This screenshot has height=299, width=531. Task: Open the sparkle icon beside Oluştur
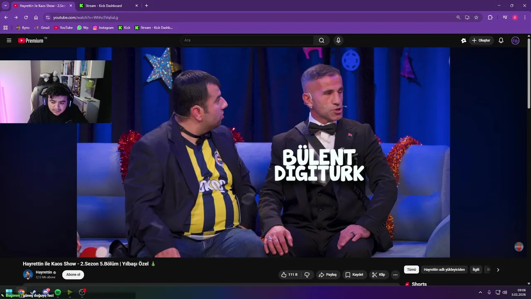463,40
